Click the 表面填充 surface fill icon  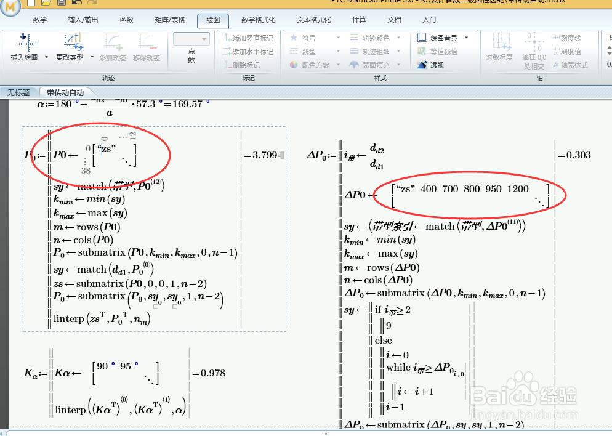[x=354, y=65]
